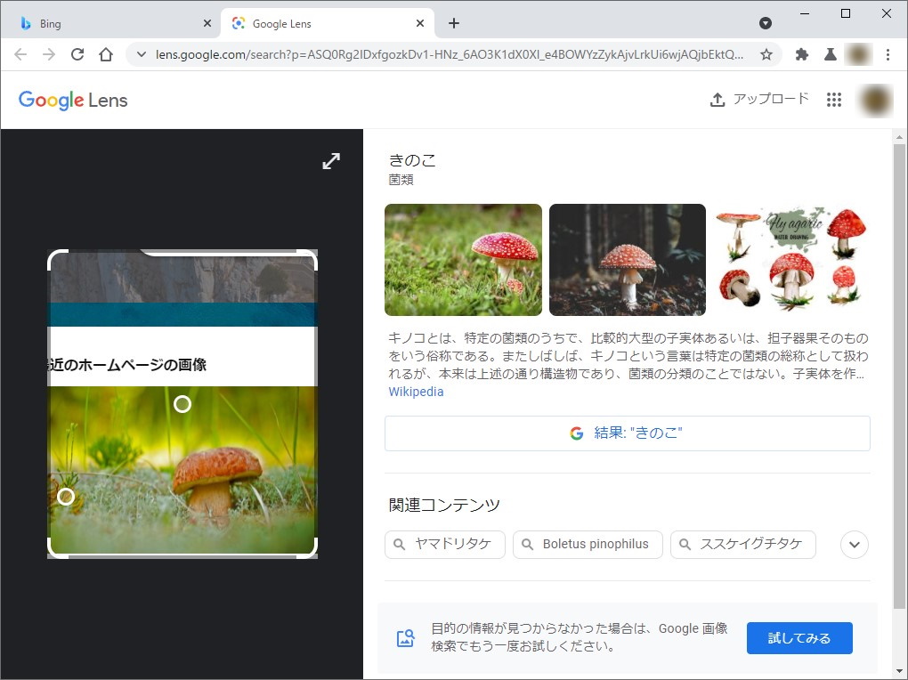Select the ヤマドリタケ related chip
Viewport: 908px width, 680px height.
(x=444, y=544)
